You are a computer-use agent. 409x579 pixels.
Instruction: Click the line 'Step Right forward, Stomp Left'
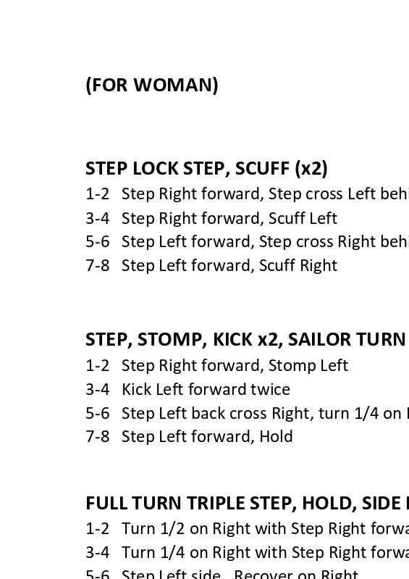tap(217, 365)
